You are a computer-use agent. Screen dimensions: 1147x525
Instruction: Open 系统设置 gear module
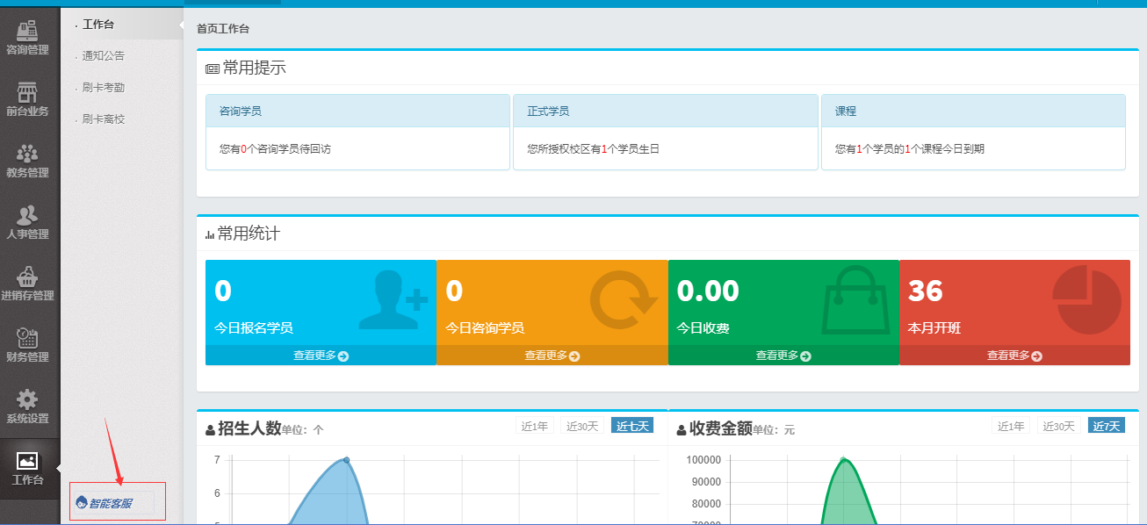point(27,406)
